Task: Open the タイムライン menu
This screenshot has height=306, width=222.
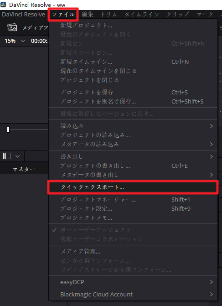Action: 142,15
